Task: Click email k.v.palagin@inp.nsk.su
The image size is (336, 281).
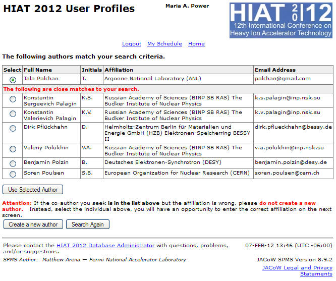Action: pos(288,113)
